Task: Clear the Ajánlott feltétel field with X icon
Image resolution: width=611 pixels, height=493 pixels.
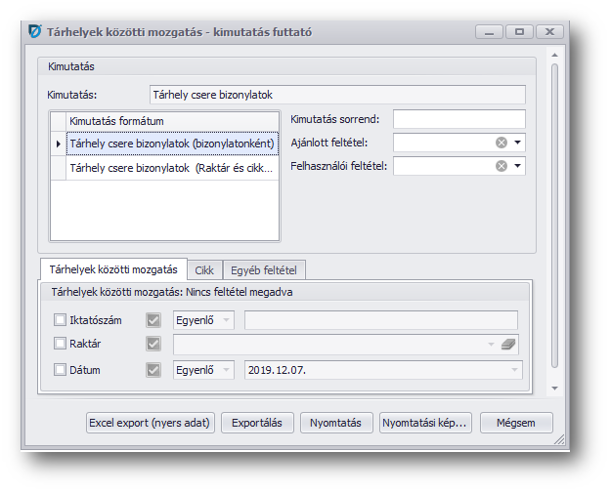Action: pyautogui.click(x=502, y=143)
